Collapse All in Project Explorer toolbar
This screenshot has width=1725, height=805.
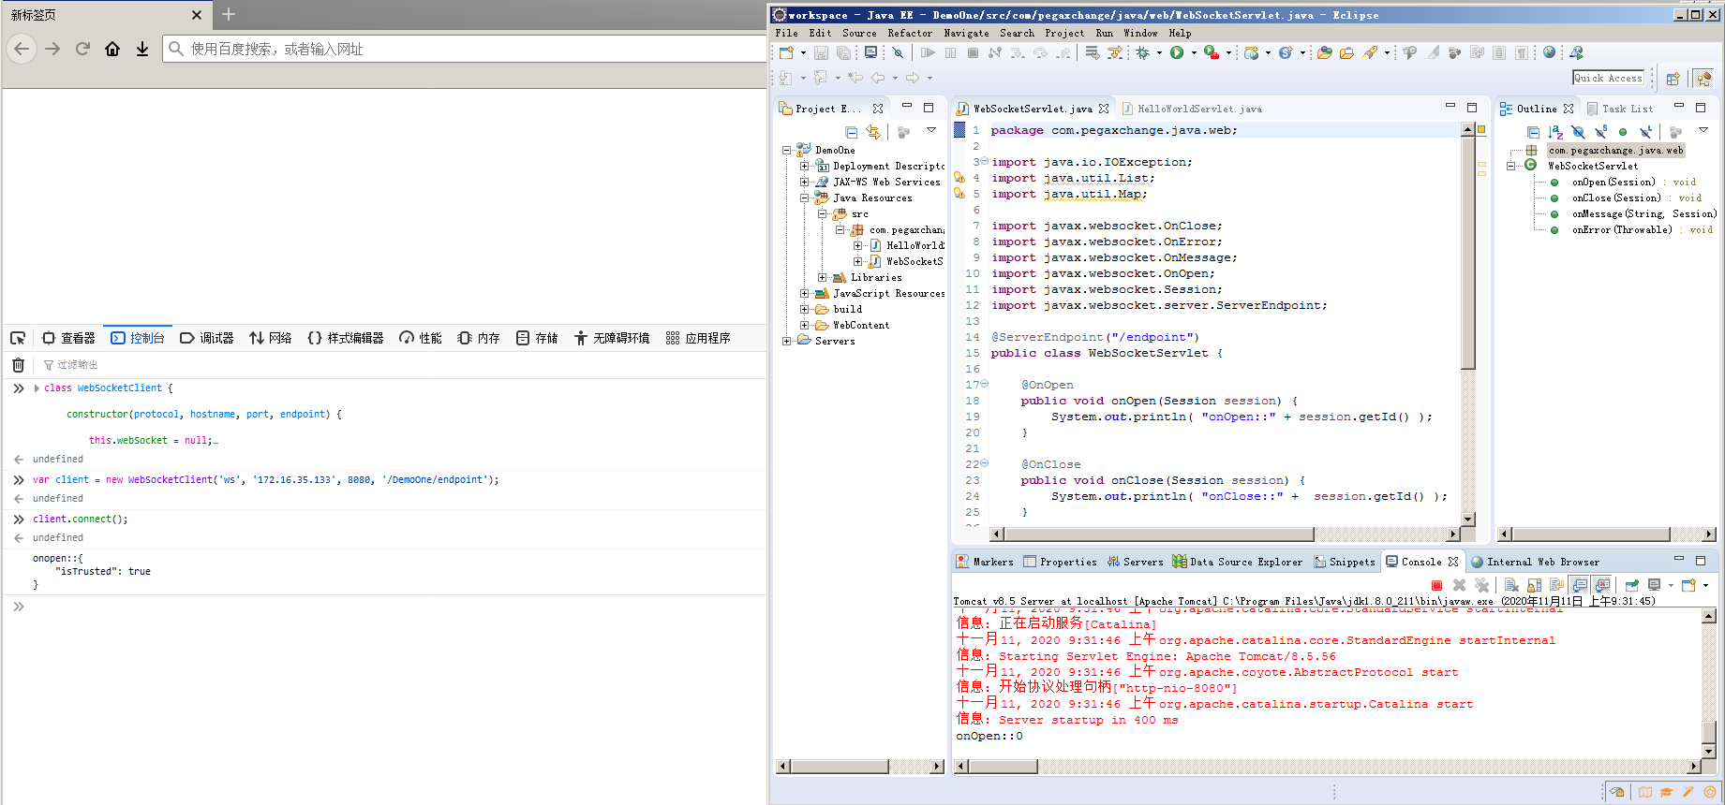(x=851, y=133)
